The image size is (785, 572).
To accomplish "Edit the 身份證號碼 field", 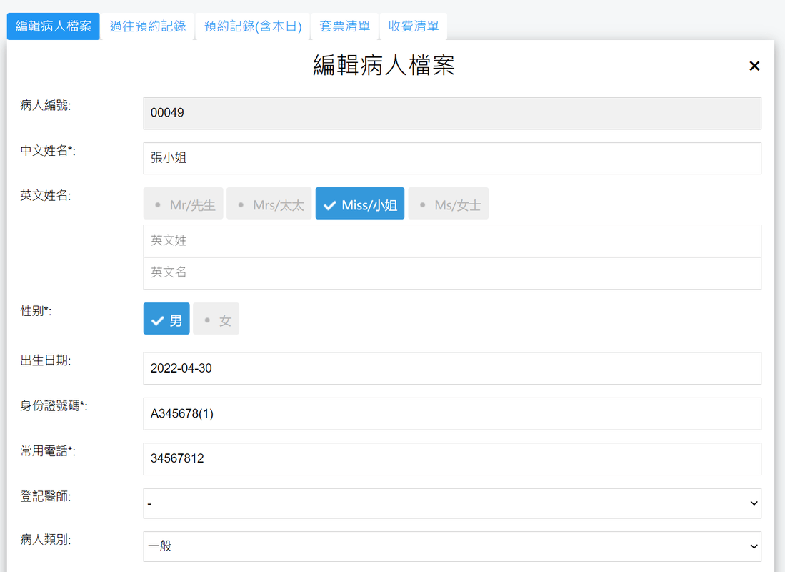I will (451, 414).
